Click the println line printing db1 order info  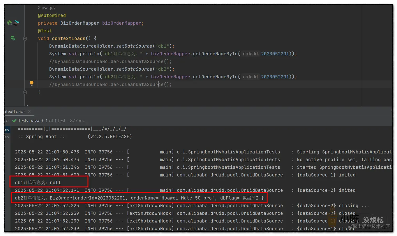[x=173, y=54]
